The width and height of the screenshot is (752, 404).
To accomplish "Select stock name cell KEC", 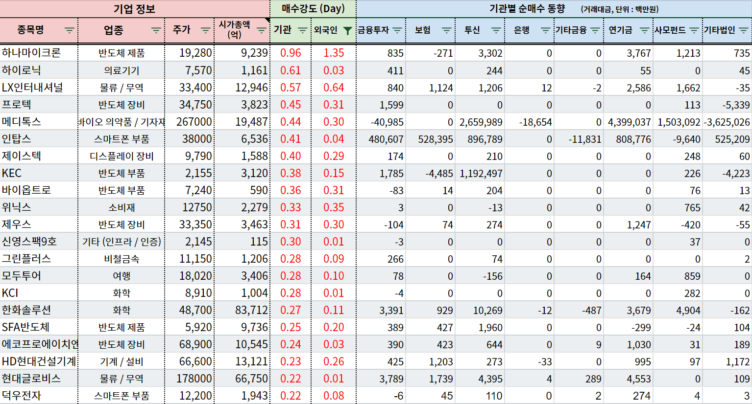I will coord(39,173).
